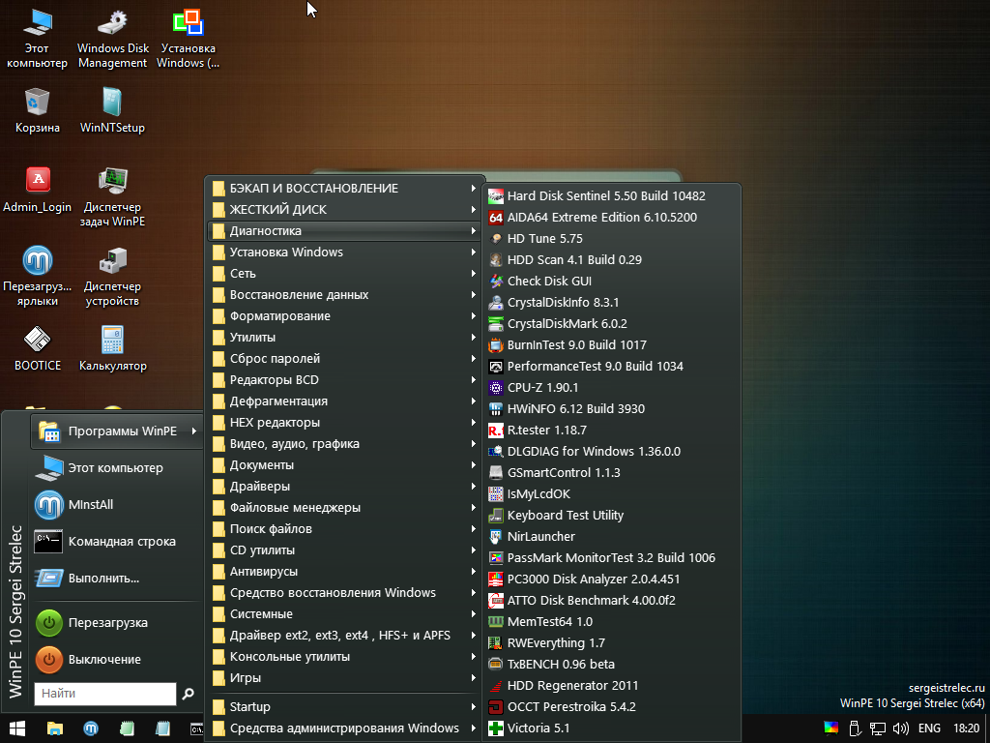
Task: Run CrystalDiskMark 6.0.2
Action: tap(611, 323)
